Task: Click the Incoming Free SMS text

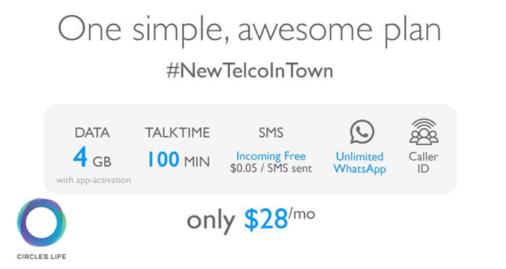Action: point(271,156)
